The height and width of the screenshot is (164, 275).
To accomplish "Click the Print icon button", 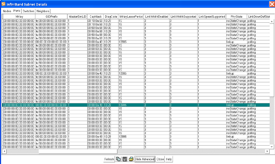I will click(x=131, y=159).
